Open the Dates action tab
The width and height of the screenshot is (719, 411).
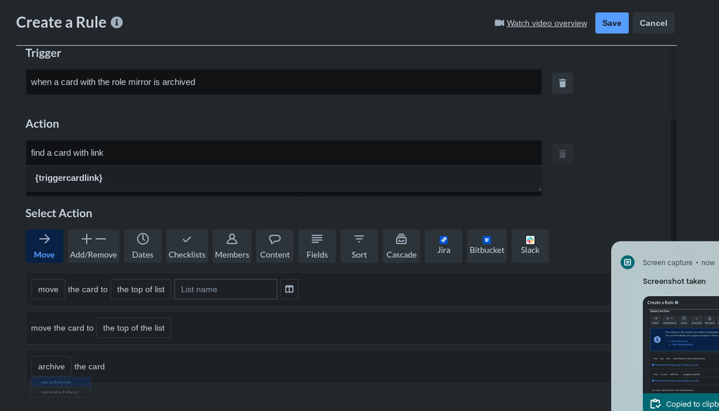[143, 246]
